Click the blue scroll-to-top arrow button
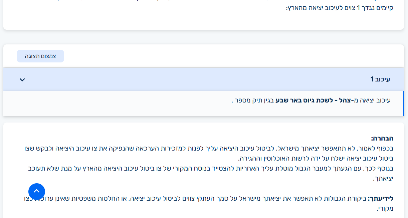The image size is (408, 218). pyautogui.click(x=37, y=191)
